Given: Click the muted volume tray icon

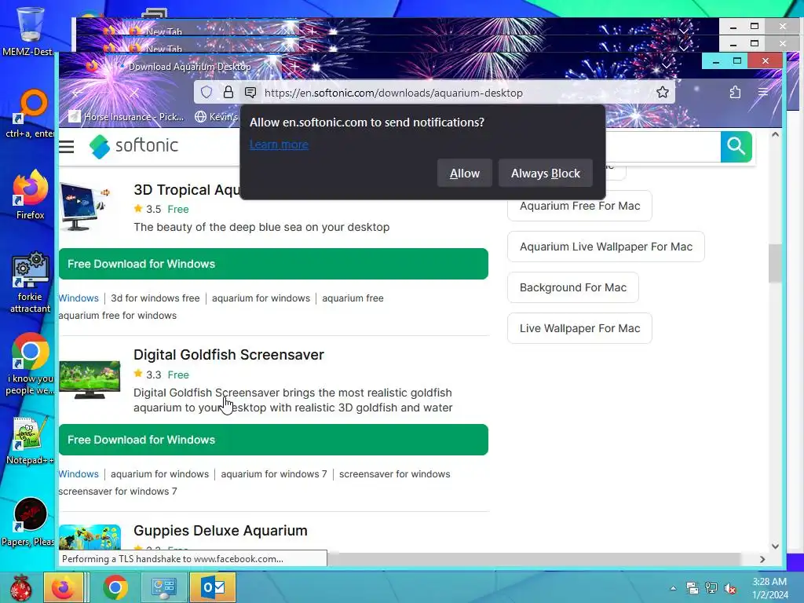Looking at the screenshot, I should [x=730, y=588].
